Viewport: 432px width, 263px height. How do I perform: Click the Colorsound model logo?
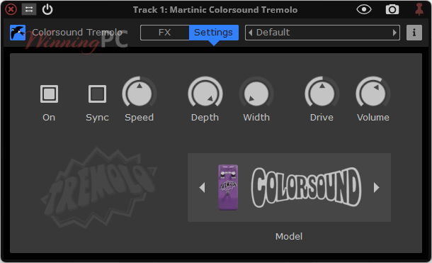[x=306, y=187]
